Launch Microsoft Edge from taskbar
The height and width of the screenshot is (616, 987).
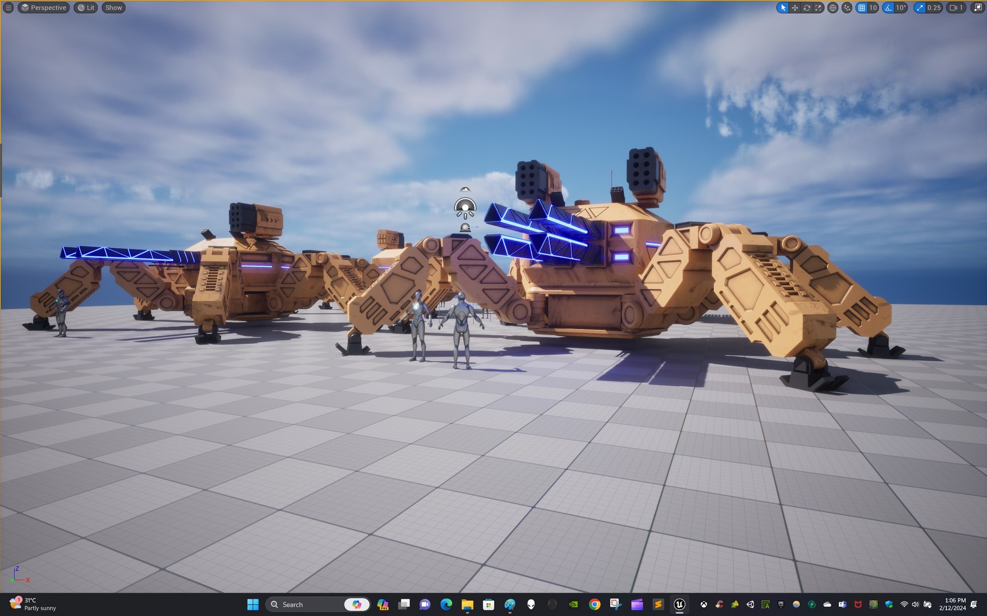click(446, 604)
